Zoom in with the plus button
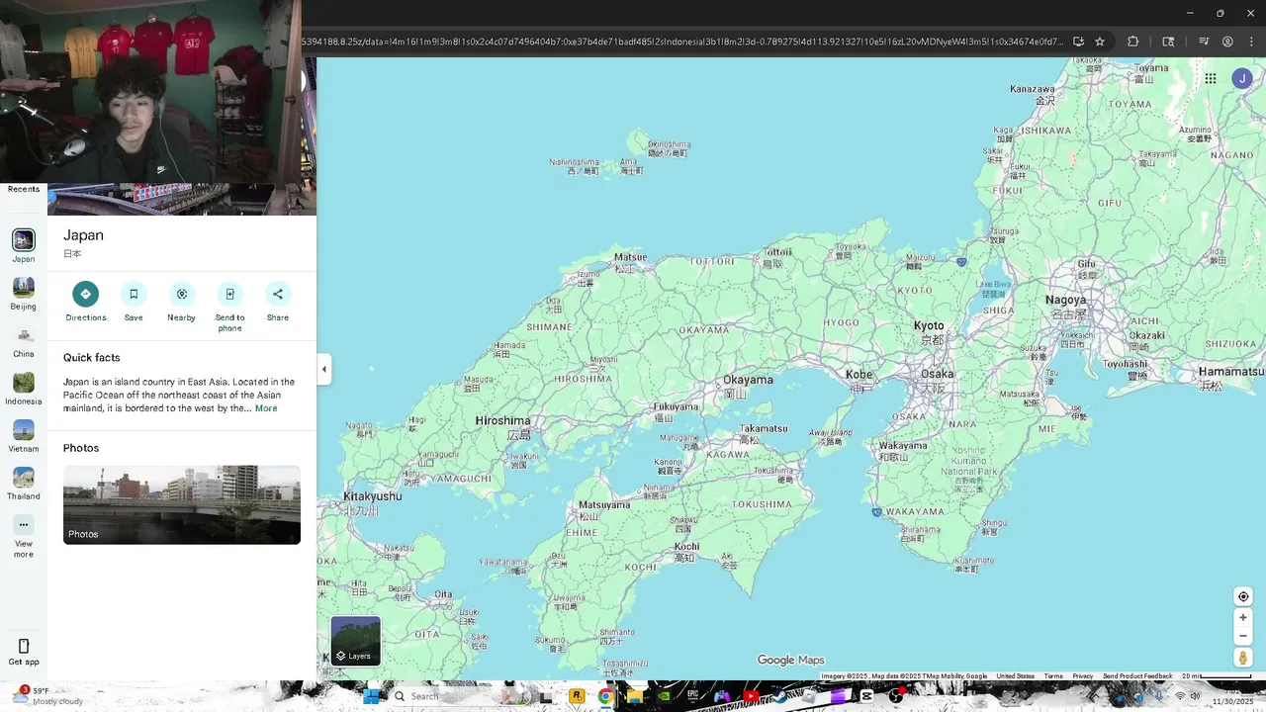The height and width of the screenshot is (712, 1266). pyautogui.click(x=1243, y=618)
